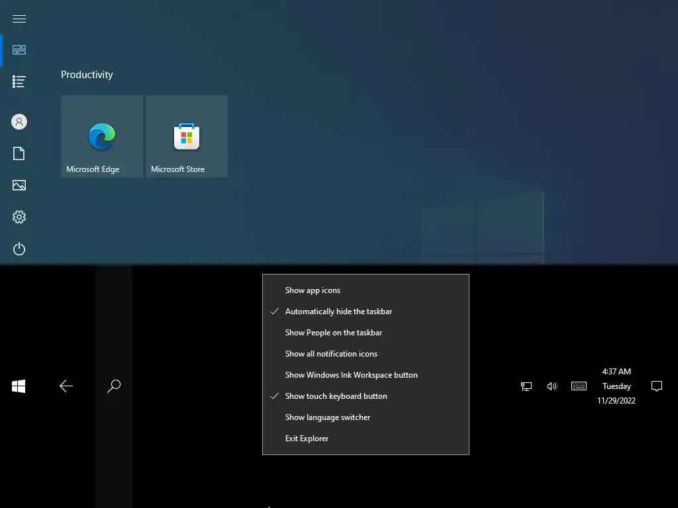Open the Action Center notification icon
678x508 pixels.
pyautogui.click(x=657, y=386)
